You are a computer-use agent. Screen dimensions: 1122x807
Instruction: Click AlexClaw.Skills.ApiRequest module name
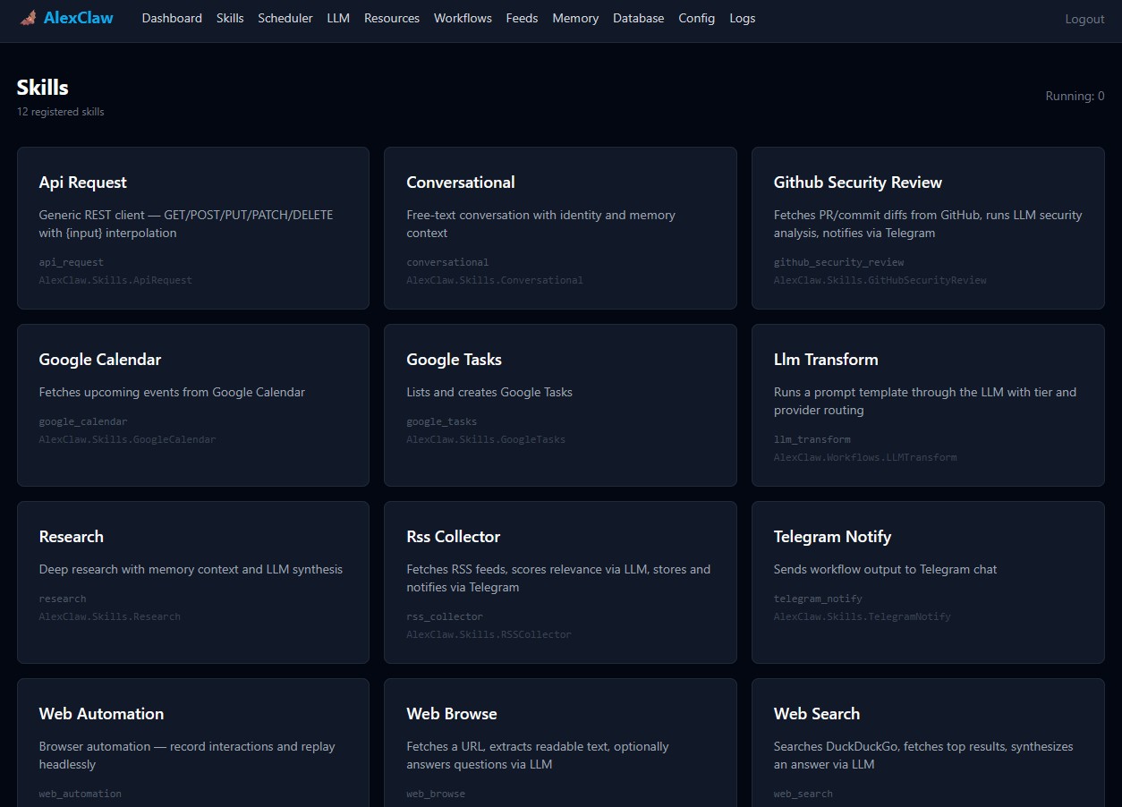coord(115,280)
